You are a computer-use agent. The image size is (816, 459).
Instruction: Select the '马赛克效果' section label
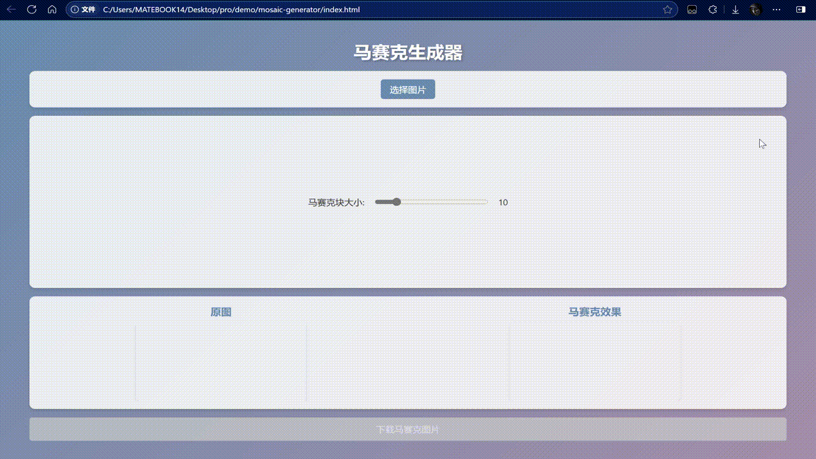[594, 312]
